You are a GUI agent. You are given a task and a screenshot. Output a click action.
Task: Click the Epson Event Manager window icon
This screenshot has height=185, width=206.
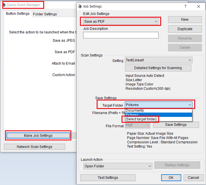coord(4,5)
